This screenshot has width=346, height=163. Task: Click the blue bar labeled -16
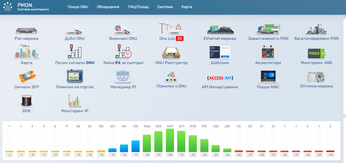tap(124, 148)
